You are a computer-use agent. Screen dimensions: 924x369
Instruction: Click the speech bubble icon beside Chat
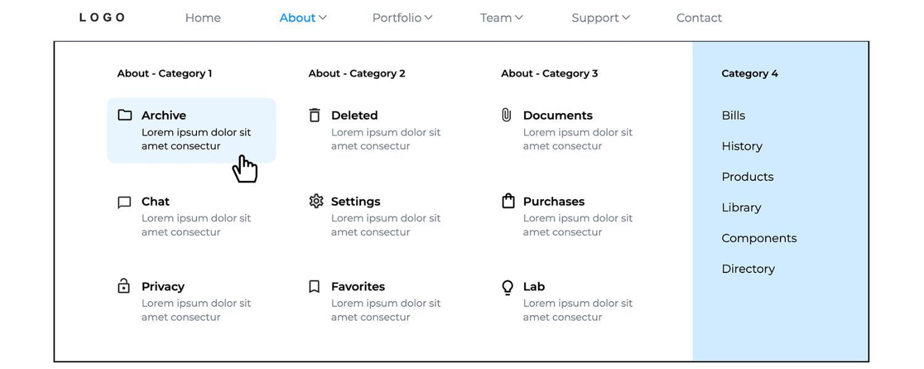[x=124, y=202]
